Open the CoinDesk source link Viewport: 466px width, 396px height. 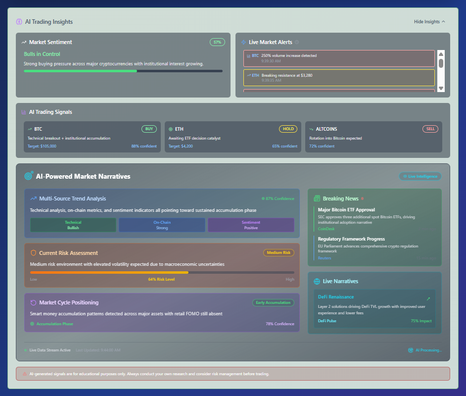tap(326, 229)
